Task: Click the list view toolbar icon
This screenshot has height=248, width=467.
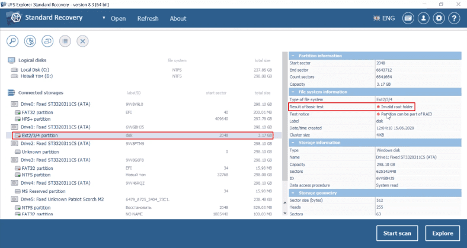Action: click(x=65, y=41)
